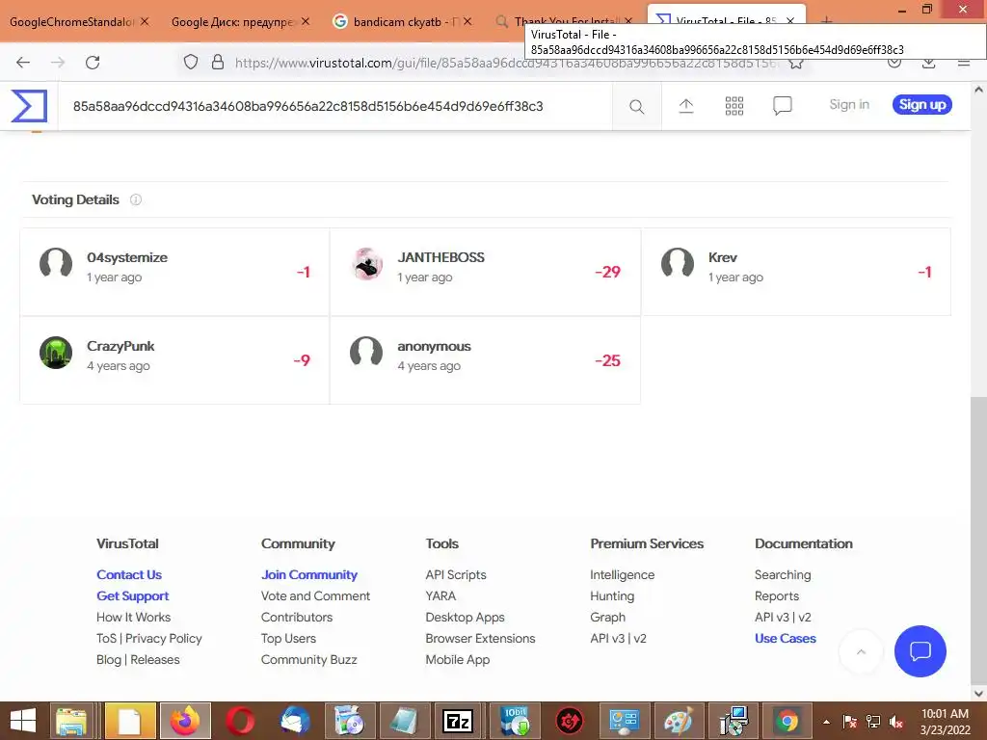Open the apps grid icon
The height and width of the screenshot is (740, 987).
pyautogui.click(x=734, y=106)
